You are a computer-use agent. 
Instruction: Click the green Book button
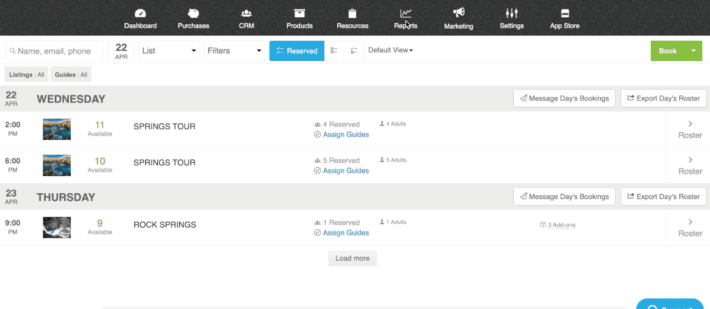coord(668,51)
